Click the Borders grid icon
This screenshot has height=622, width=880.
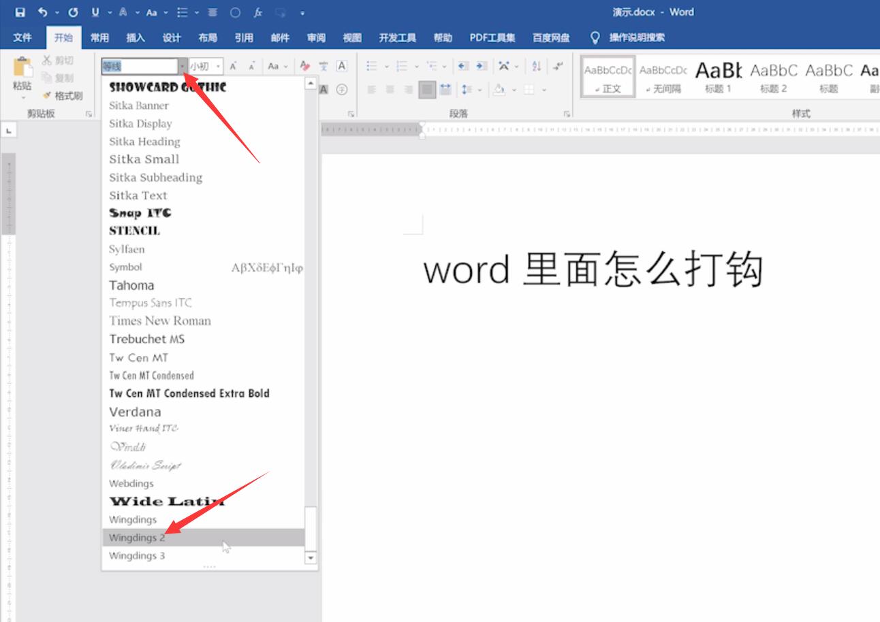pyautogui.click(x=529, y=89)
